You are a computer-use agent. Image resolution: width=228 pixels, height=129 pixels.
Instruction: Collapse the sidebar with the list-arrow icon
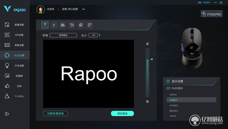[7, 114]
